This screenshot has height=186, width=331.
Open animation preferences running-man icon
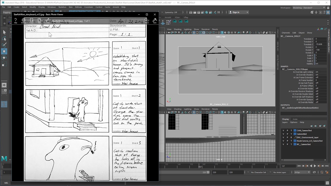click(x=327, y=172)
